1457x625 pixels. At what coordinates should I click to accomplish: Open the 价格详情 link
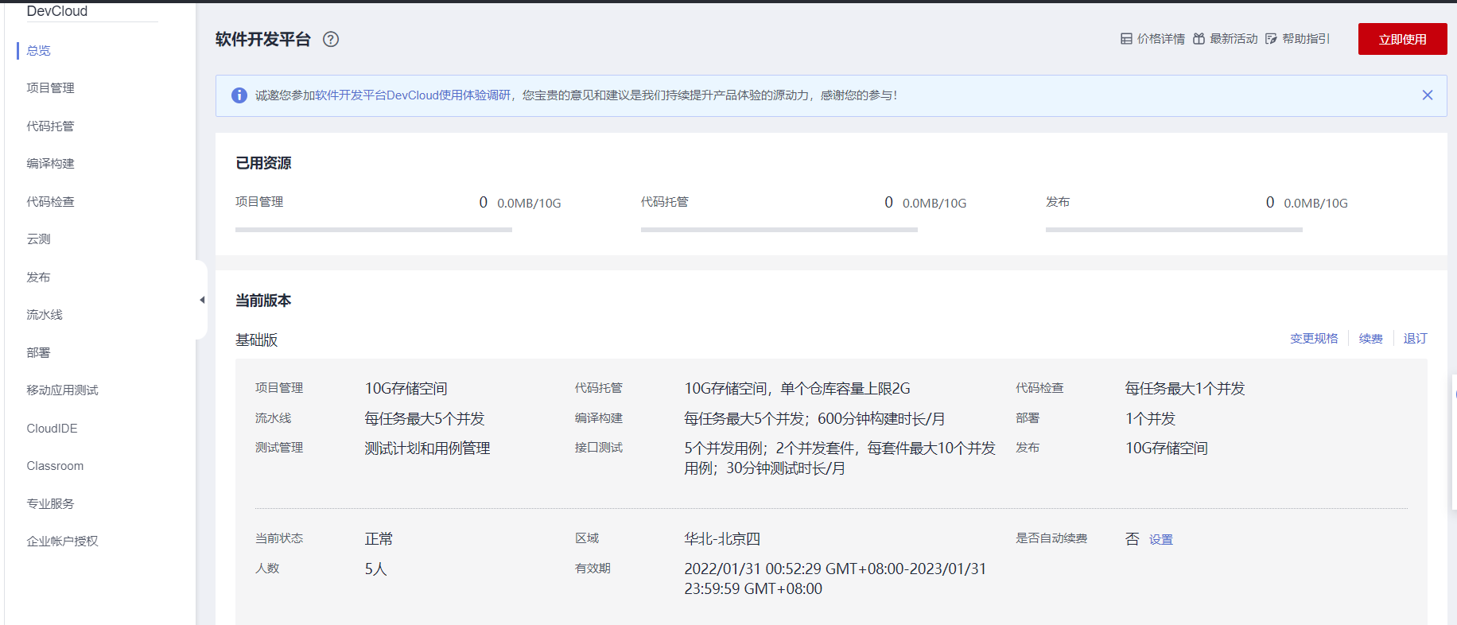[x=1160, y=38]
